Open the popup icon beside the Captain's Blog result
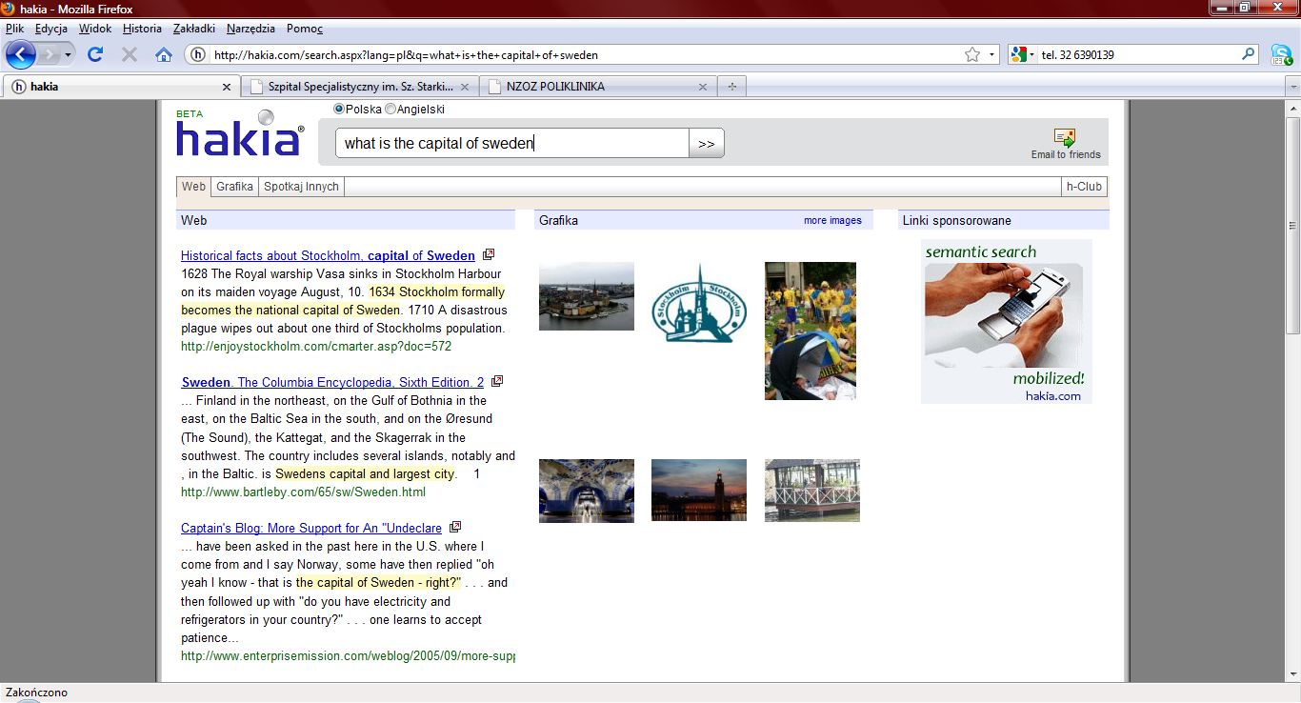 pyautogui.click(x=454, y=527)
